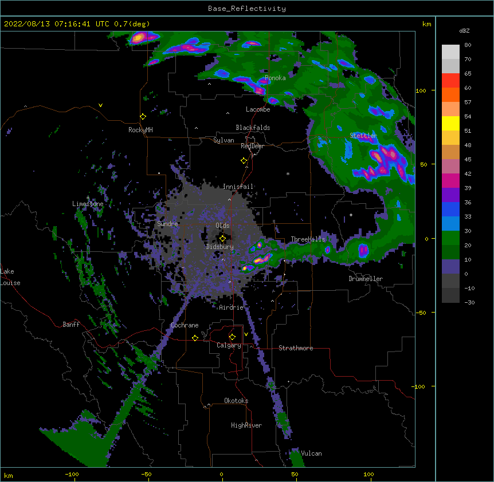Click the -100 tick on the bottom axis

click(x=72, y=474)
